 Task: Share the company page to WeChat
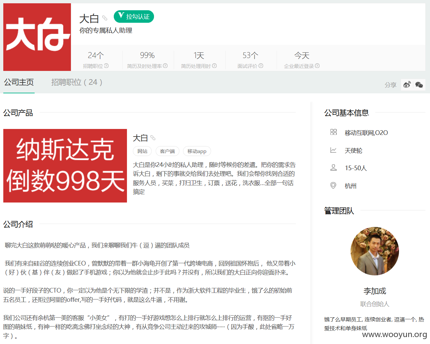[419, 85]
